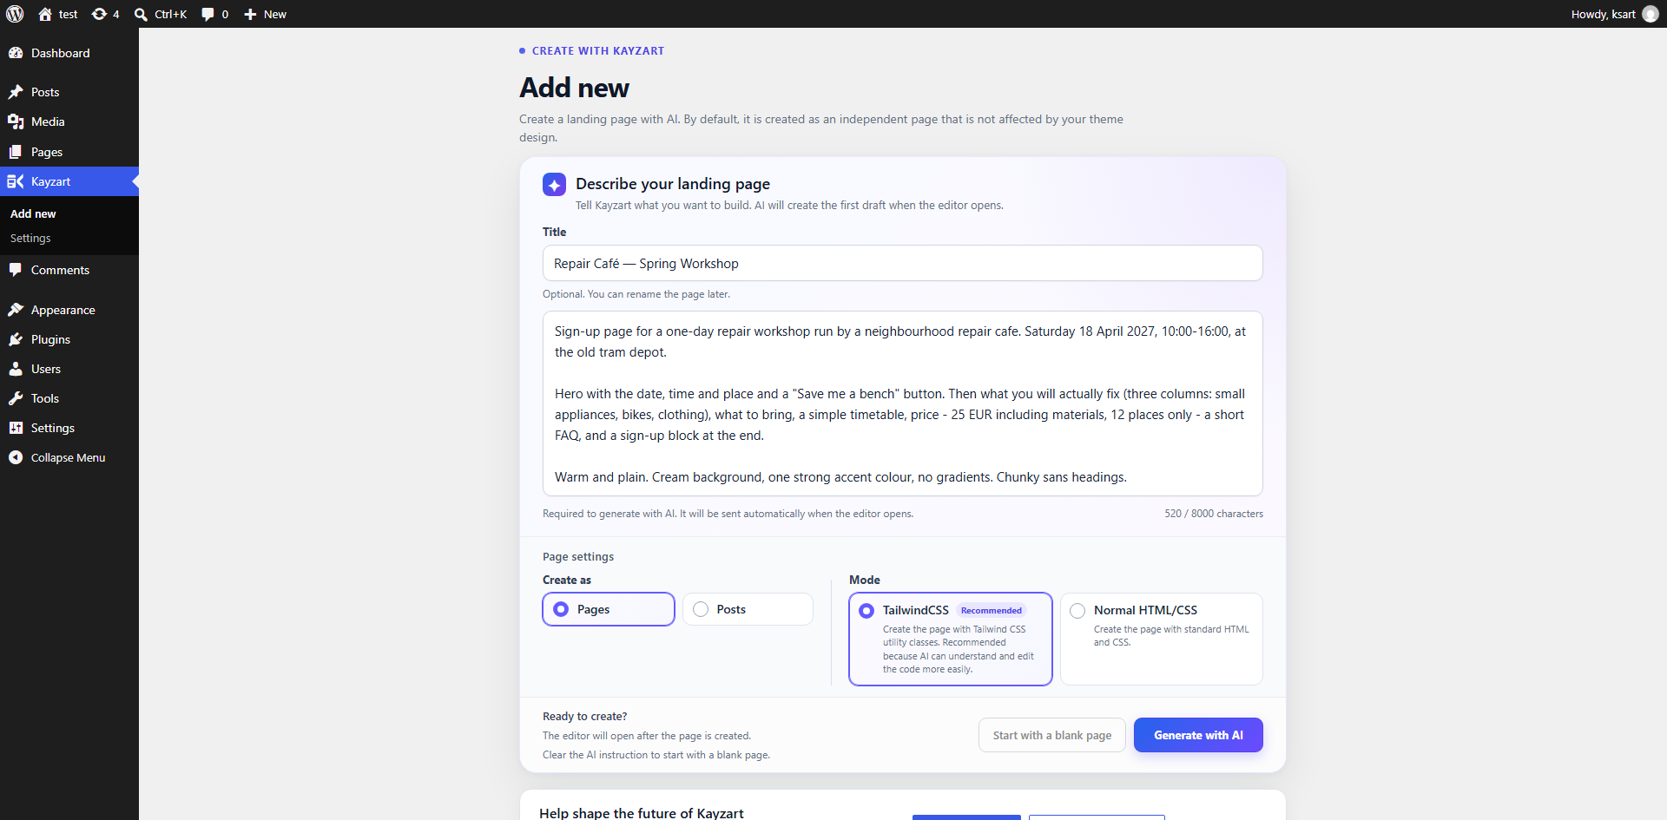Click the user avatar next to Howdy, ksart
The image size is (1667, 820).
(x=1651, y=14)
